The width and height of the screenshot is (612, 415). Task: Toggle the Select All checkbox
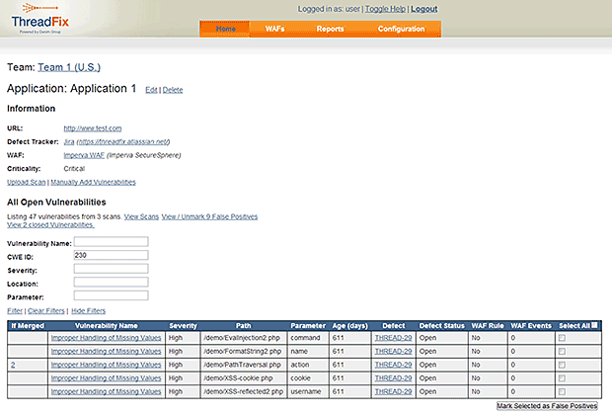coord(594,325)
